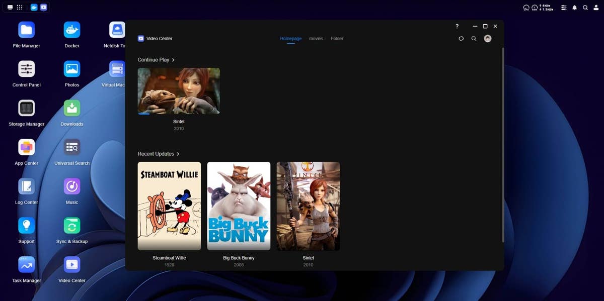
Task: Open Task Manager from the desktop
Action: pos(26,265)
